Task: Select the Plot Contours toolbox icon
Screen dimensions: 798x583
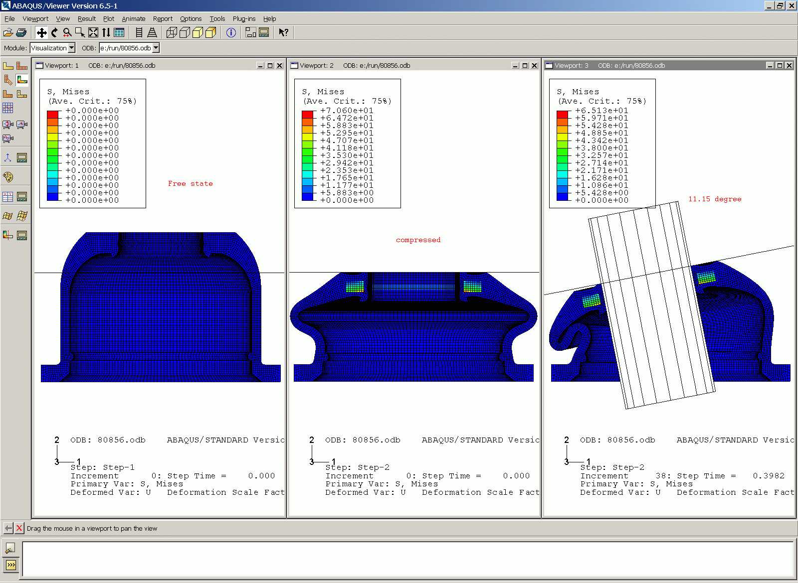Action: point(22,80)
